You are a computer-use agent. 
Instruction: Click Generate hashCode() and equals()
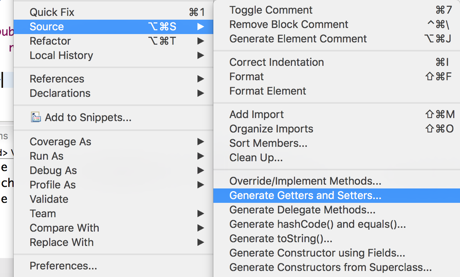click(x=318, y=224)
